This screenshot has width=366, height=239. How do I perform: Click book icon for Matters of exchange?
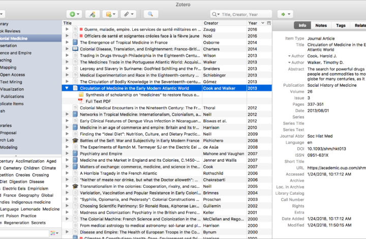[75, 166]
